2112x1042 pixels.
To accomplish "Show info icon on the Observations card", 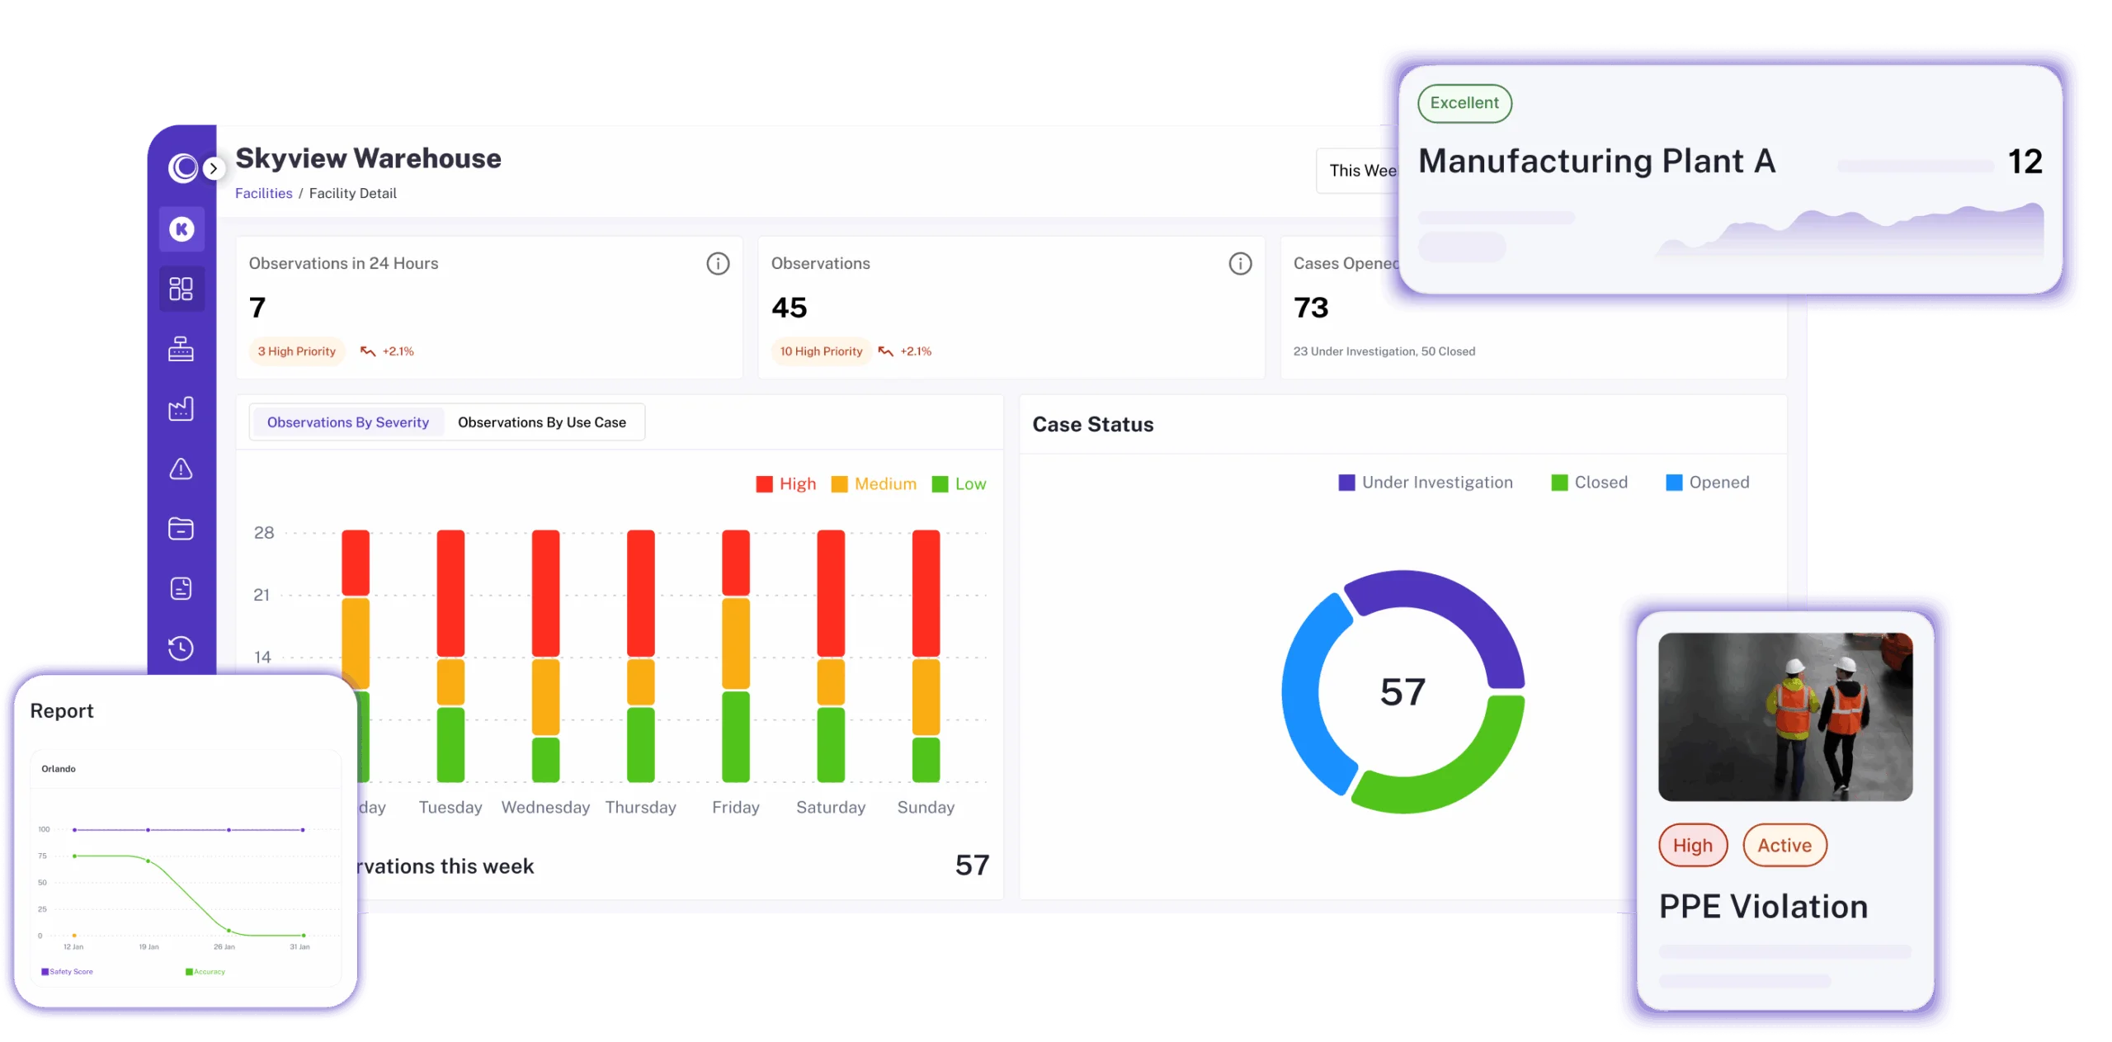I will [x=1240, y=263].
